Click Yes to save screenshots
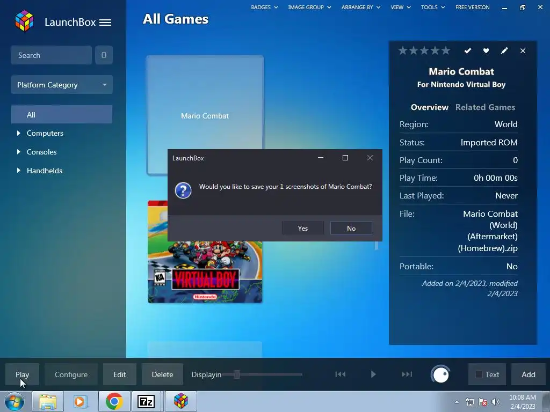This screenshot has height=412, width=550. pyautogui.click(x=303, y=228)
